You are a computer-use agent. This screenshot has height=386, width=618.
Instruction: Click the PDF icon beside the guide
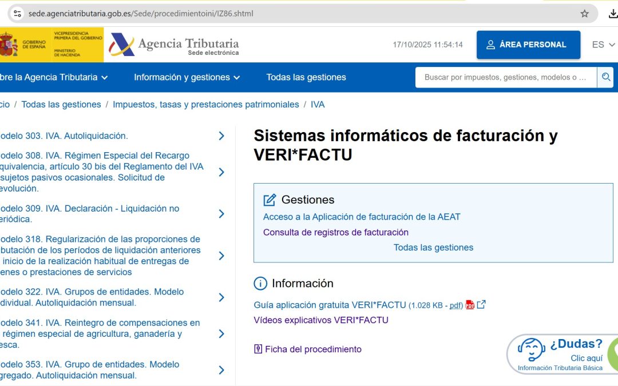coord(470,305)
